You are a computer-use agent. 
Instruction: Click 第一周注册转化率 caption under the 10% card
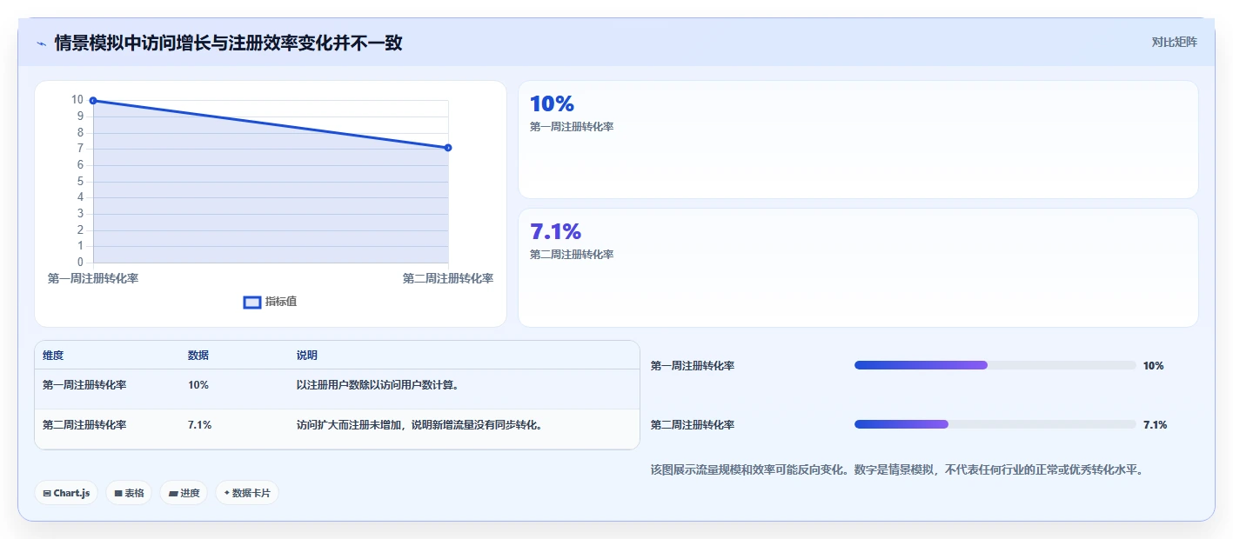coord(572,127)
